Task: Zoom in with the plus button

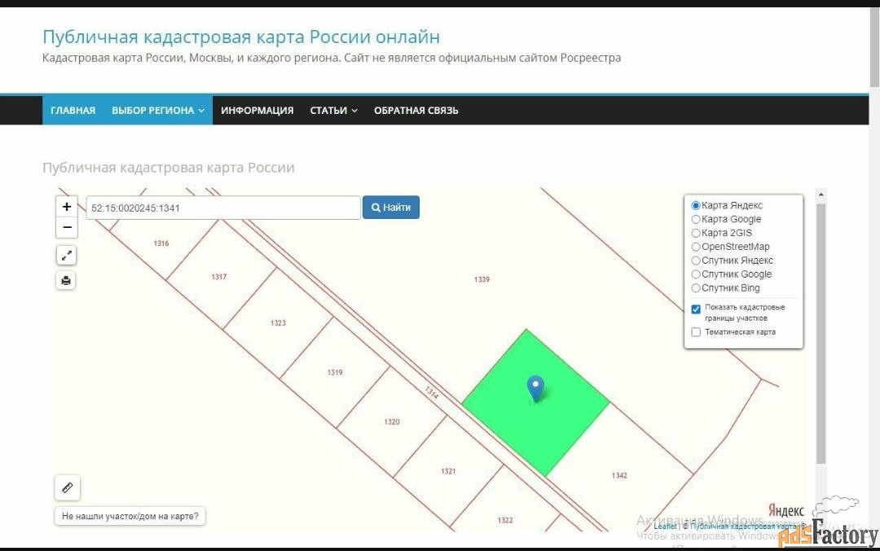Action: [x=67, y=207]
